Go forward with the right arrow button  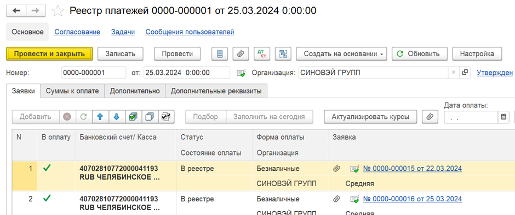(35, 10)
